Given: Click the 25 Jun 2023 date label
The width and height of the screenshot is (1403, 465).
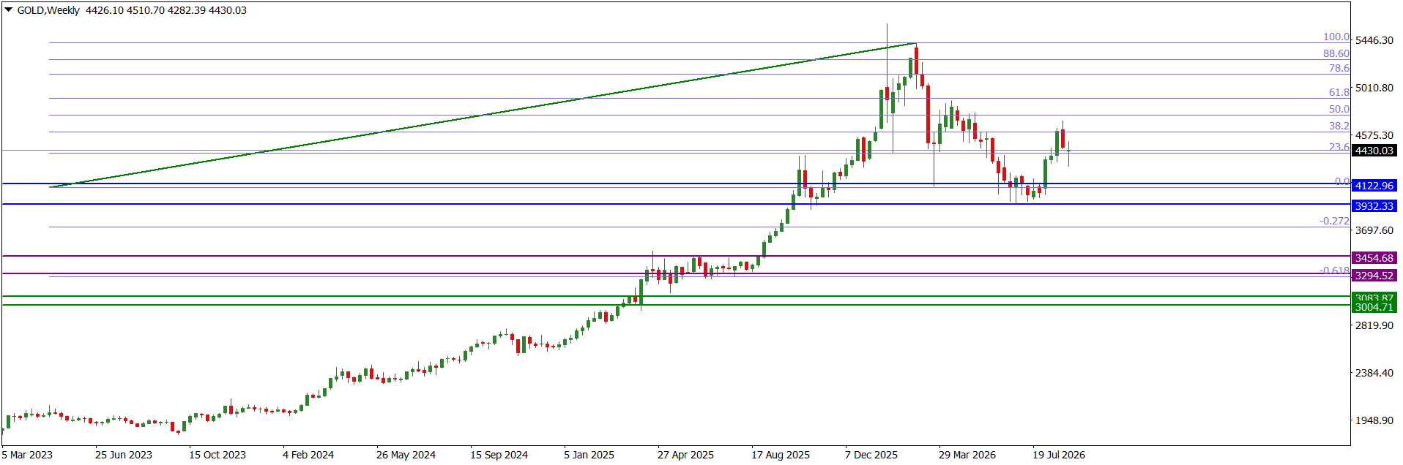Looking at the screenshot, I should click(x=124, y=455).
